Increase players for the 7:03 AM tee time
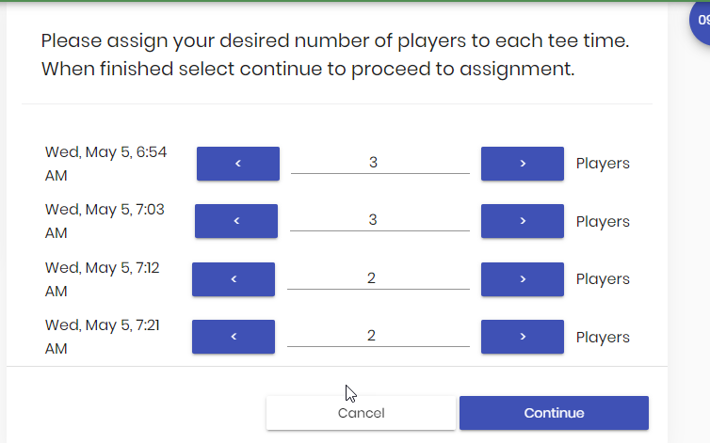 pyautogui.click(x=522, y=221)
